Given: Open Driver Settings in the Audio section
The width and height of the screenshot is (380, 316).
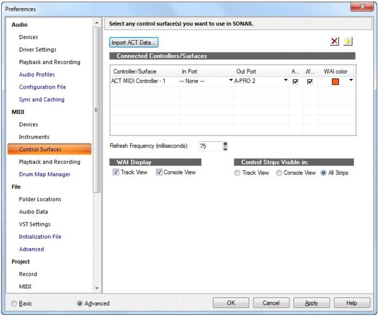Looking at the screenshot, I should click(x=37, y=49).
